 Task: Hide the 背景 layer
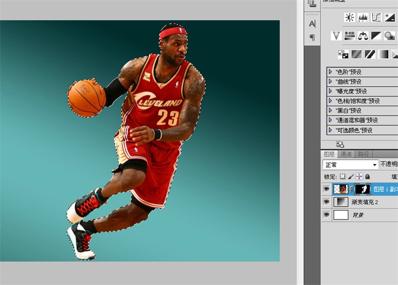(326, 215)
